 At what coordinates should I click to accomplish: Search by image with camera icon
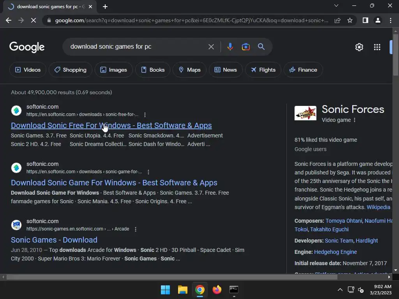pos(245,47)
